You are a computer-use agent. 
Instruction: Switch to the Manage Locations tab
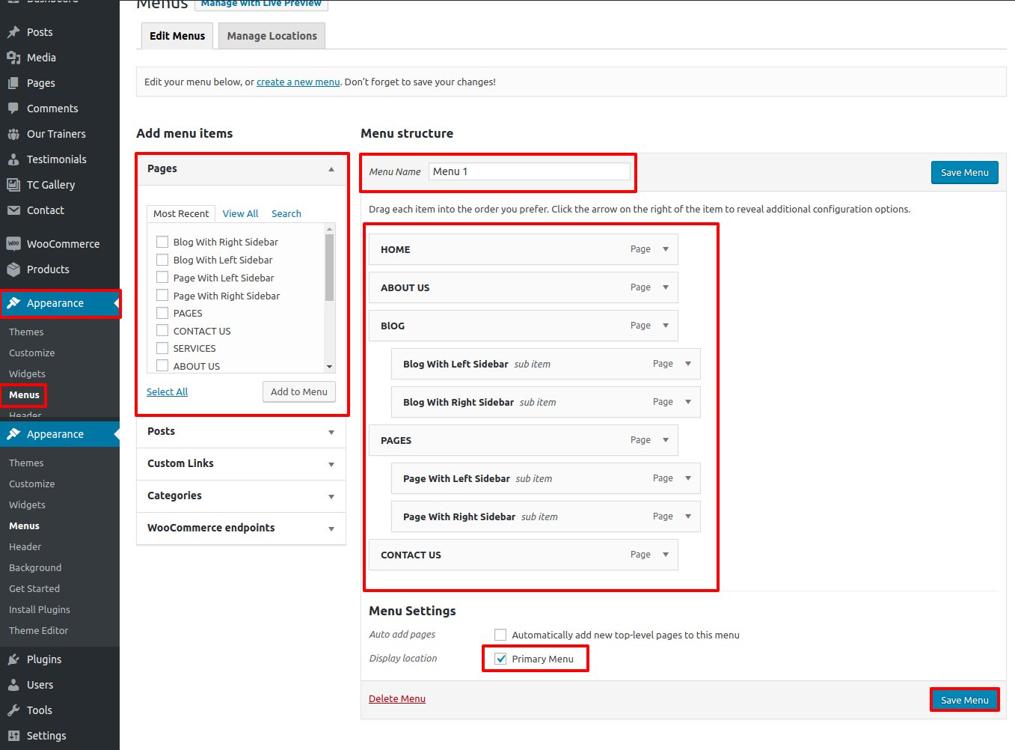click(x=272, y=36)
